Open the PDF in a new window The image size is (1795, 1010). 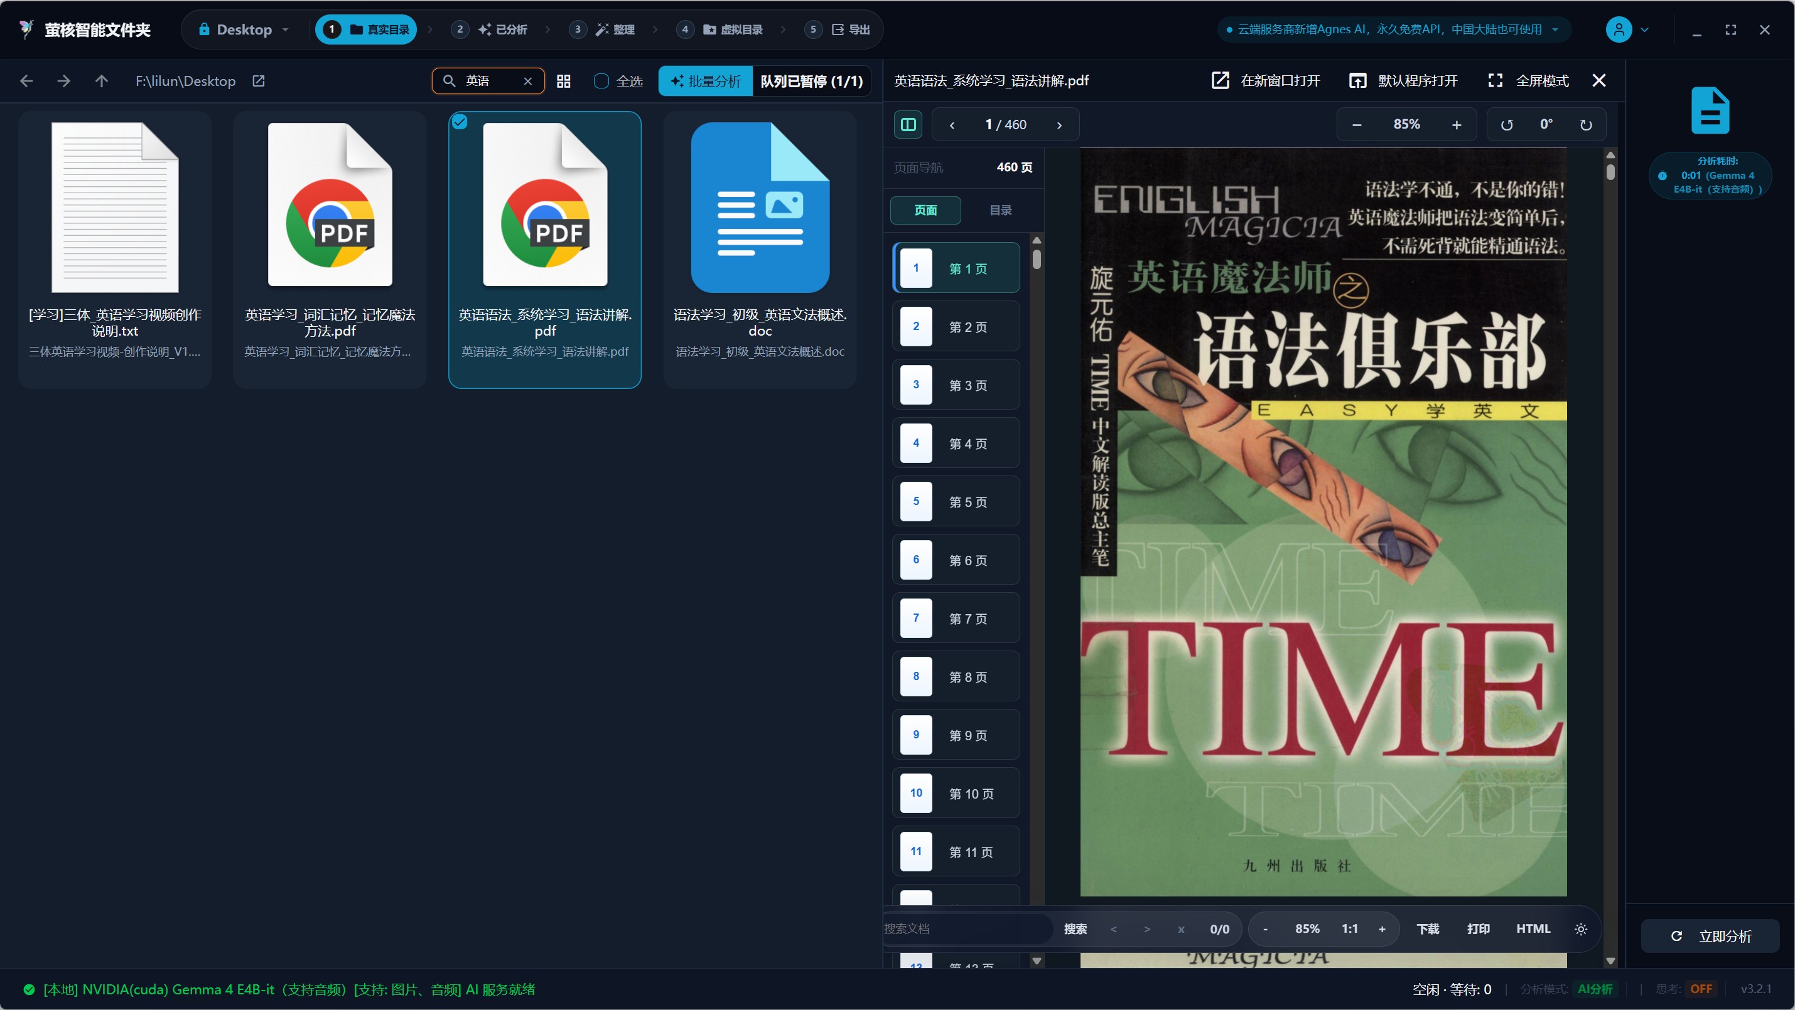pos(1266,80)
